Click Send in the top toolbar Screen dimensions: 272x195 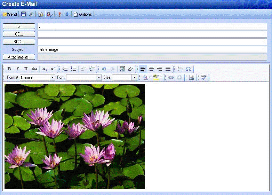(x=10, y=14)
